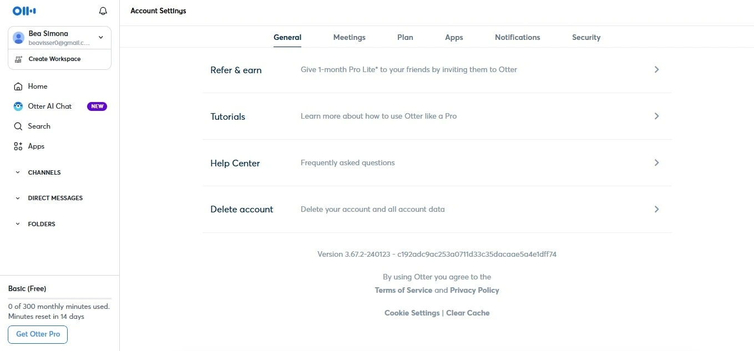The height and width of the screenshot is (351, 754).
Task: Open Delete account row arrow
Action: coord(656,210)
